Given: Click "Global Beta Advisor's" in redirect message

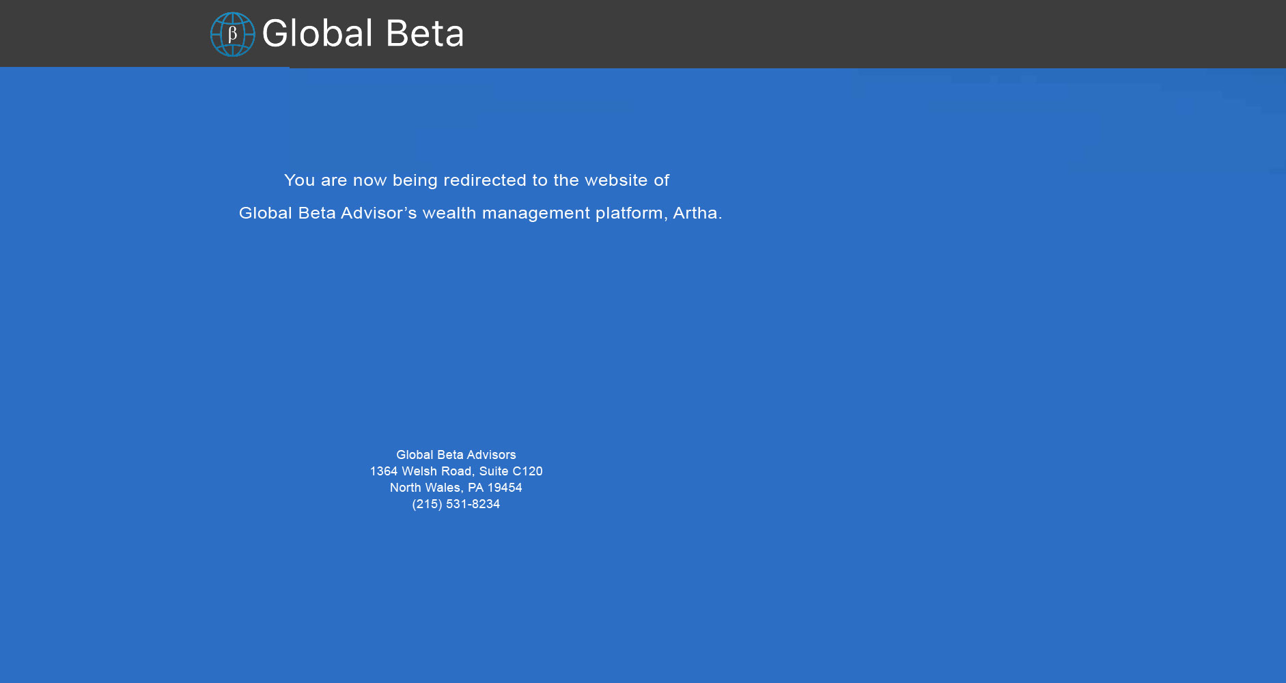Looking at the screenshot, I should click(x=327, y=213).
